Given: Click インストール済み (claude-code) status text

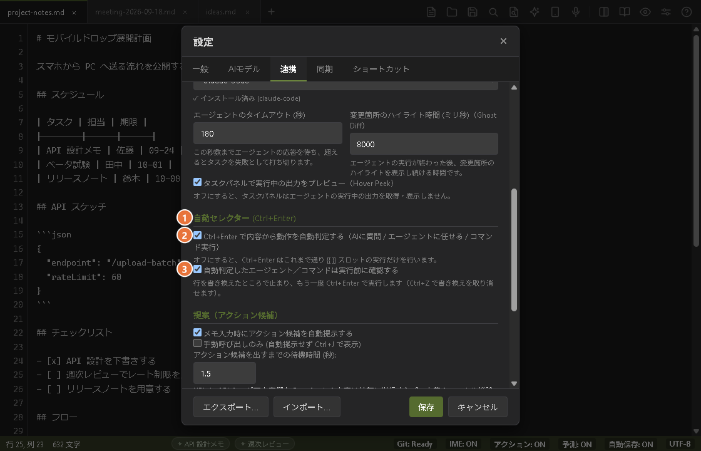Looking at the screenshot, I should (247, 98).
